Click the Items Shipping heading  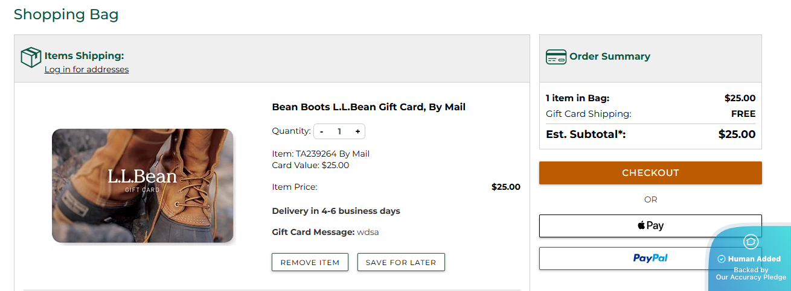(84, 56)
